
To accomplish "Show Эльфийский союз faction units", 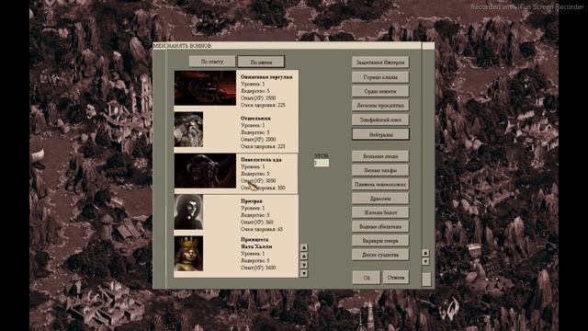I will [380, 120].
